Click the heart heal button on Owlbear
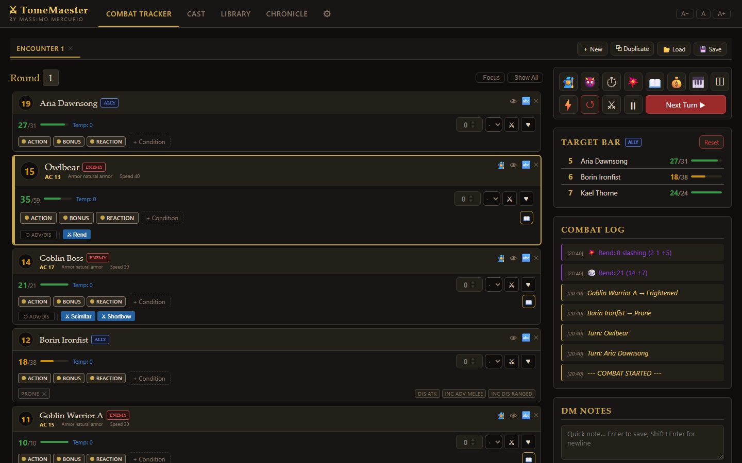742x463 pixels. 526,199
